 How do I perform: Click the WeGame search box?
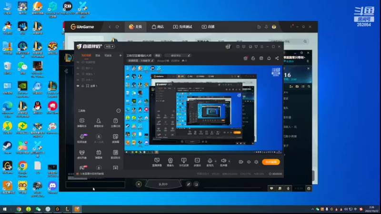tap(288, 41)
